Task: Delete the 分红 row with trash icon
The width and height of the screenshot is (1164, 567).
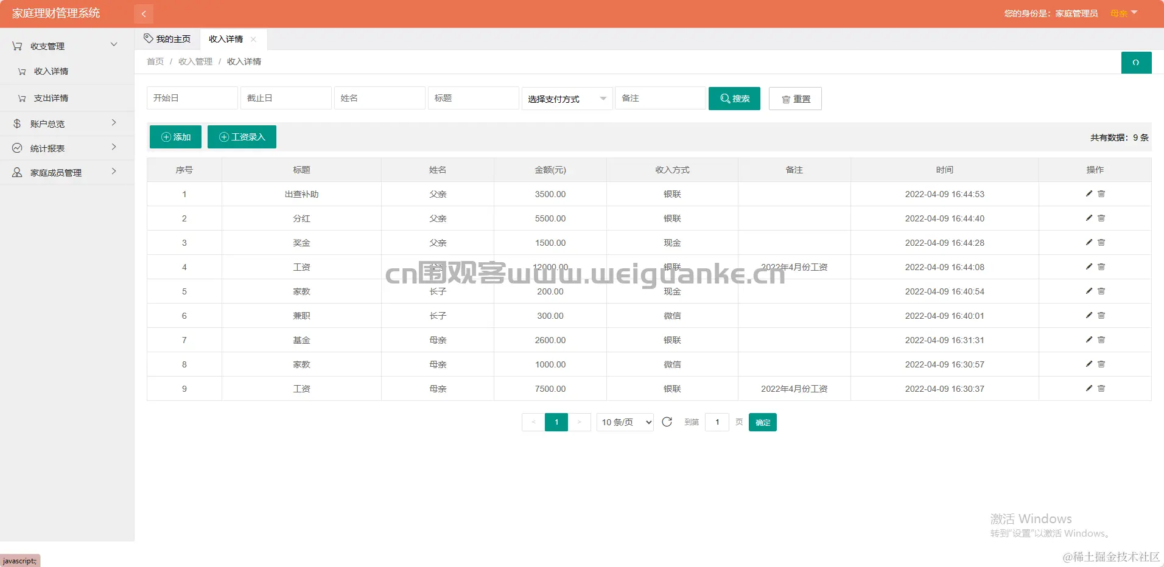Action: 1101,218
